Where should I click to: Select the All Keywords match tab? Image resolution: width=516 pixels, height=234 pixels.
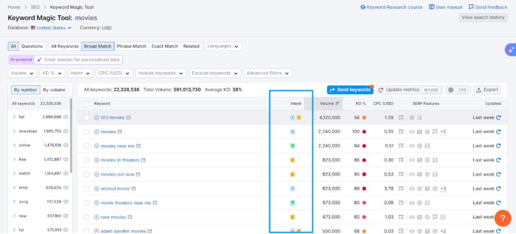point(65,46)
